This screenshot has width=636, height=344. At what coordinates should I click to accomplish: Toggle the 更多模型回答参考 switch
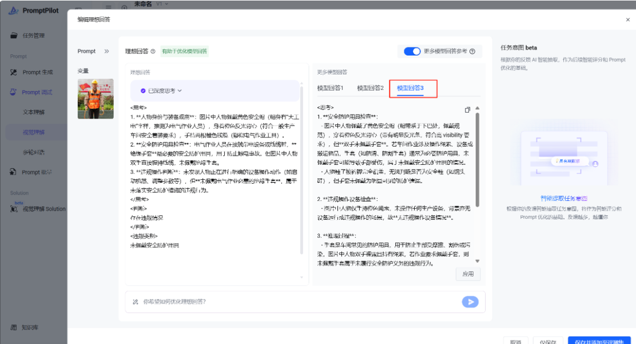pyautogui.click(x=412, y=51)
